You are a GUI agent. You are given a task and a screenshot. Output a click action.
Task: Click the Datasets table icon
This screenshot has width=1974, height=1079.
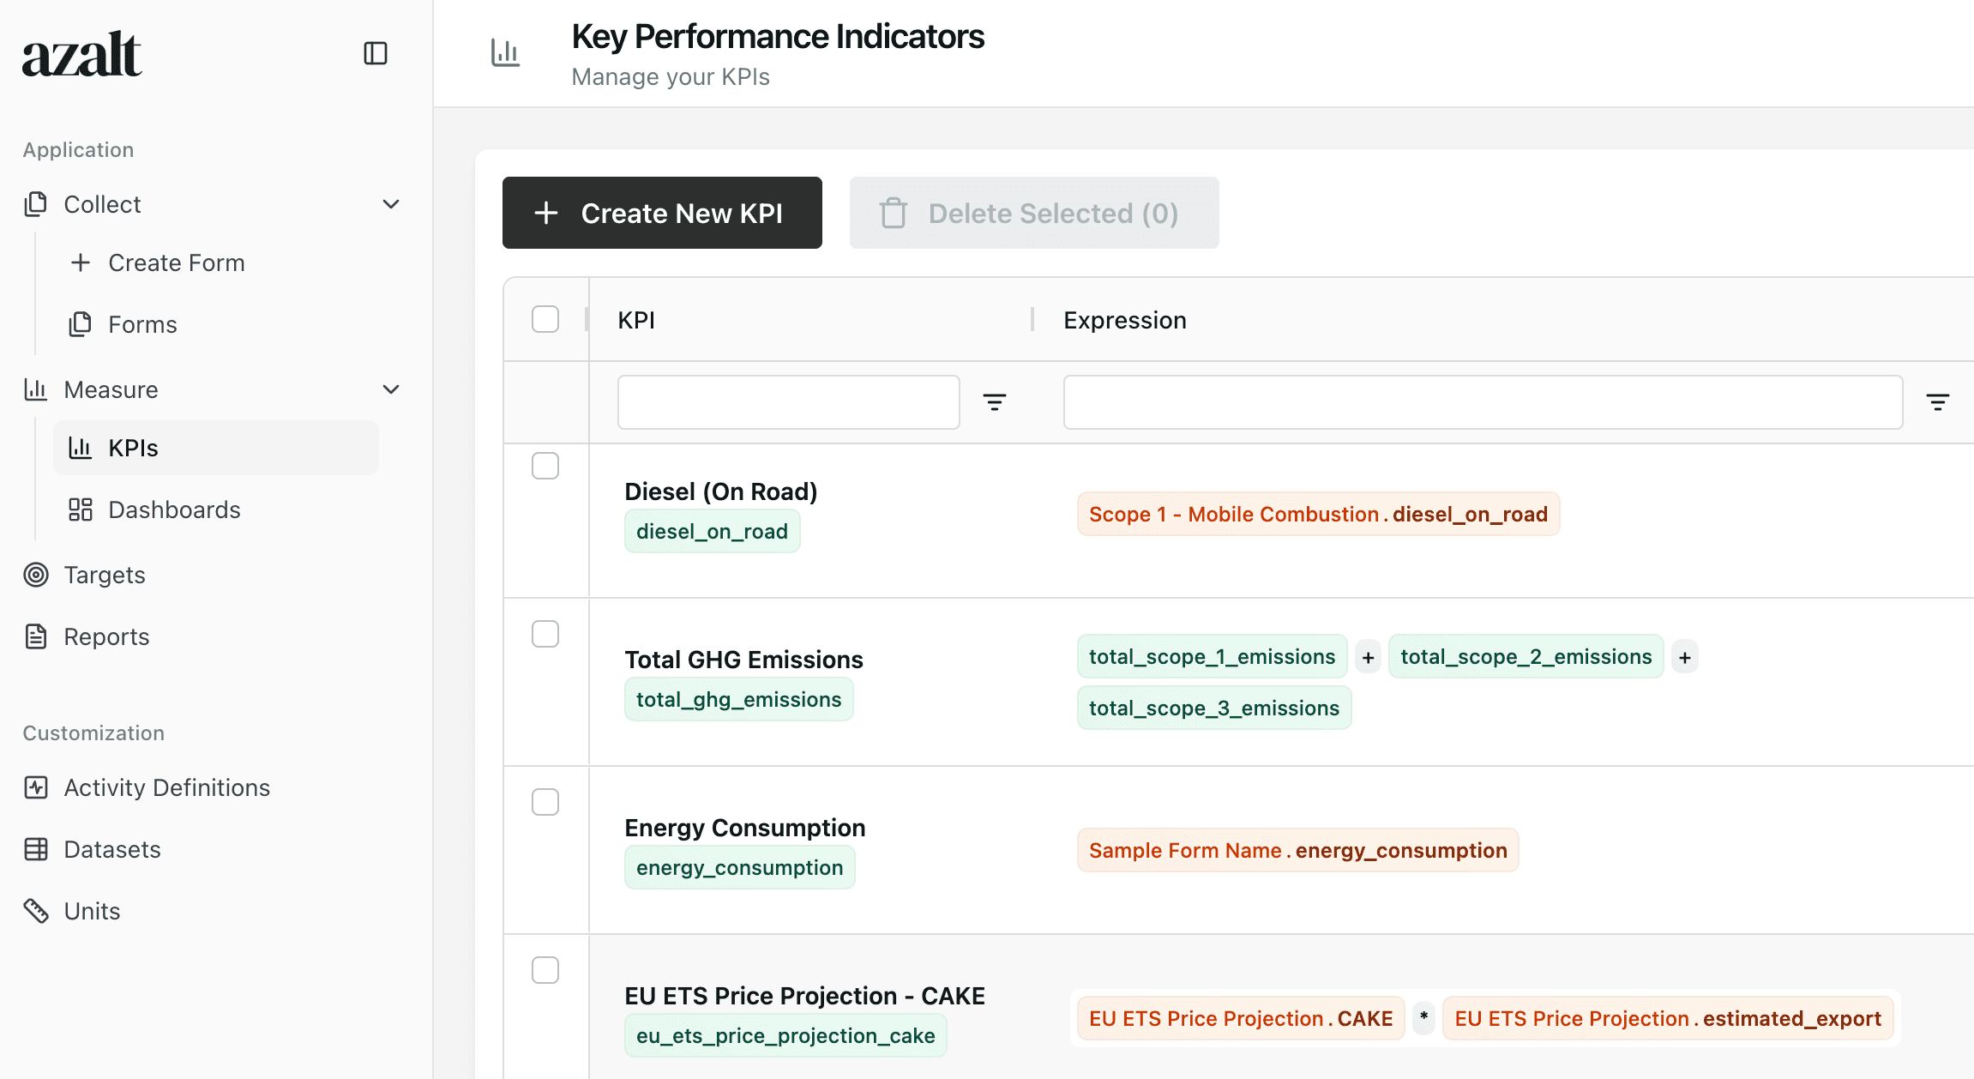[x=36, y=849]
